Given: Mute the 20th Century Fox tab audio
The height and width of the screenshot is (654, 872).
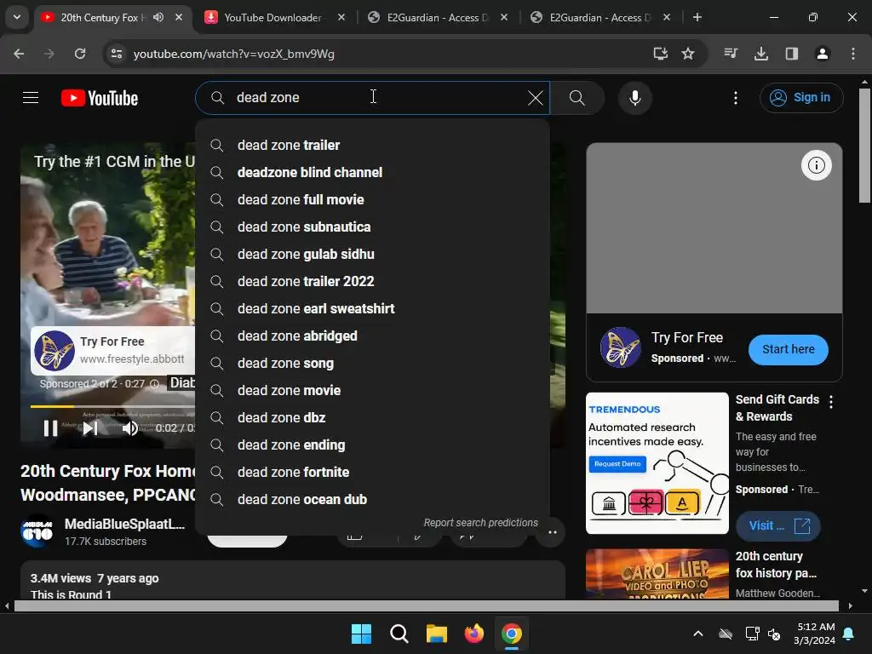Looking at the screenshot, I should click(x=158, y=17).
